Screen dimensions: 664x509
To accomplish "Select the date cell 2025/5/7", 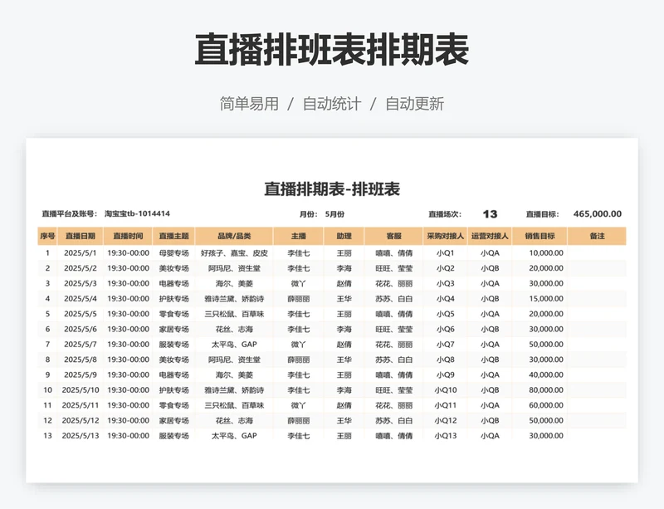I will pos(80,345).
